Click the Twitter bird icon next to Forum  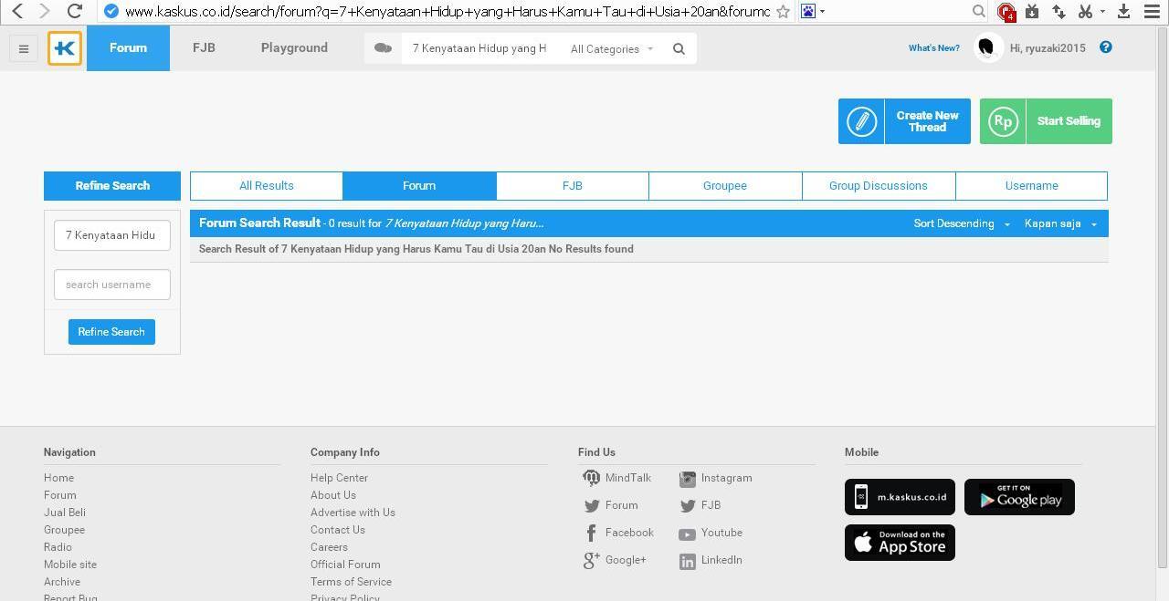[x=592, y=506]
